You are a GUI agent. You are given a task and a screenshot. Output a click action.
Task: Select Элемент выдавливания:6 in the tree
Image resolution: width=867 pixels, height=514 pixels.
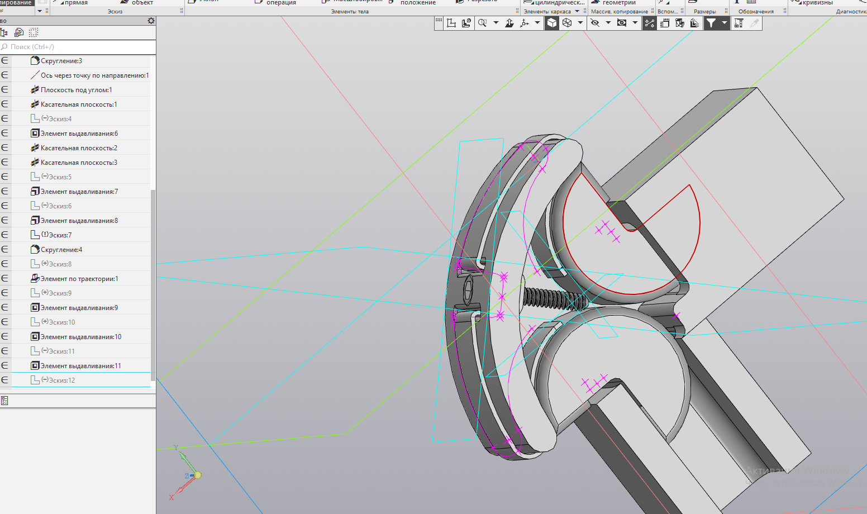[x=79, y=134]
